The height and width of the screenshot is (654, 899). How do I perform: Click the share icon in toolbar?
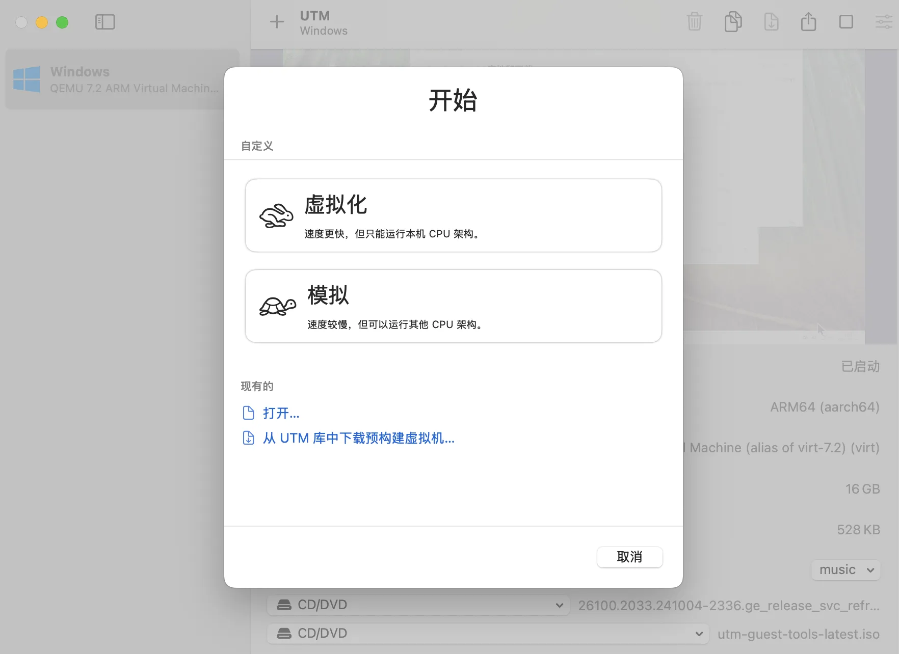pyautogui.click(x=808, y=22)
